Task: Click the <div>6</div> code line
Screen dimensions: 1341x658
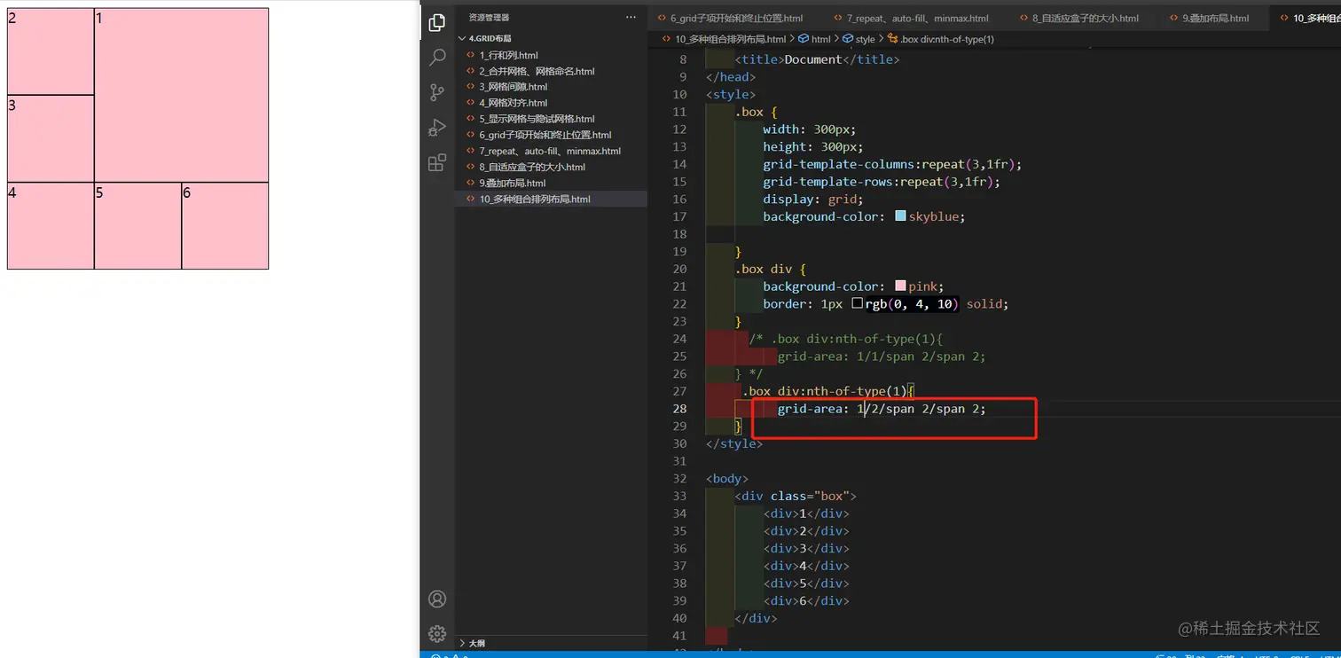Action: (806, 600)
